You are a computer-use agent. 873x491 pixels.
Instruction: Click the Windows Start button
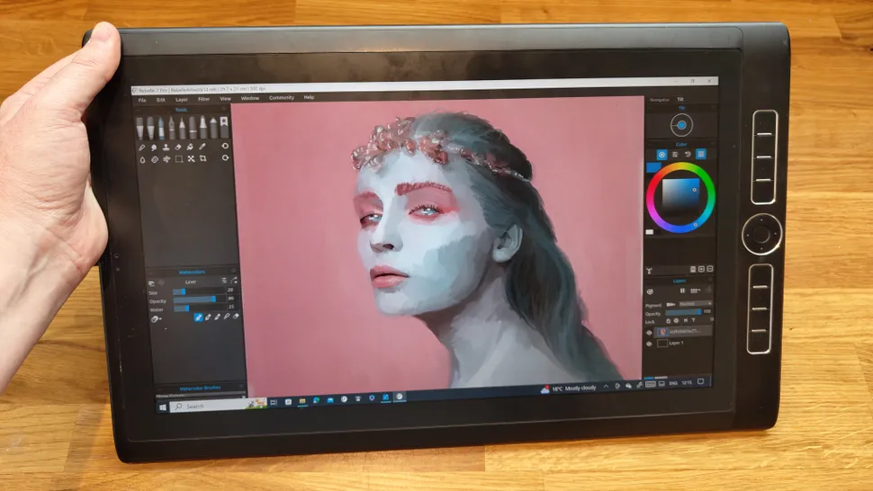[162, 406]
